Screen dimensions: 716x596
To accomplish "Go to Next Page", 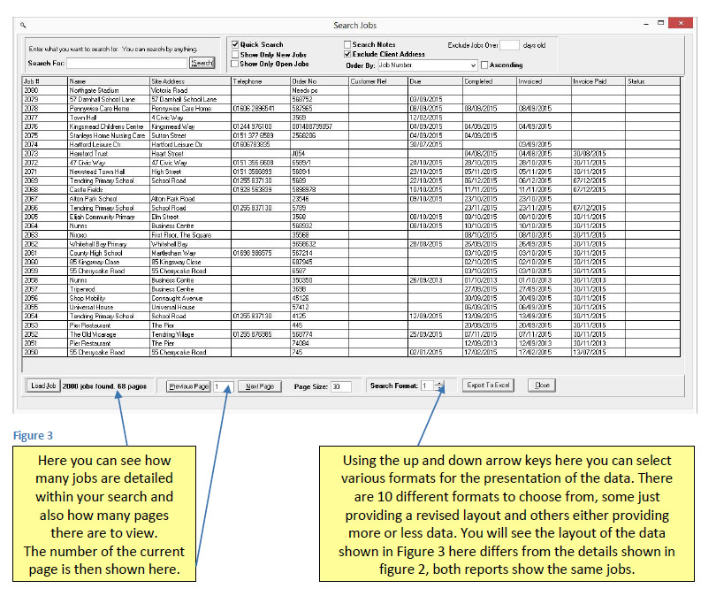I will pyautogui.click(x=260, y=386).
